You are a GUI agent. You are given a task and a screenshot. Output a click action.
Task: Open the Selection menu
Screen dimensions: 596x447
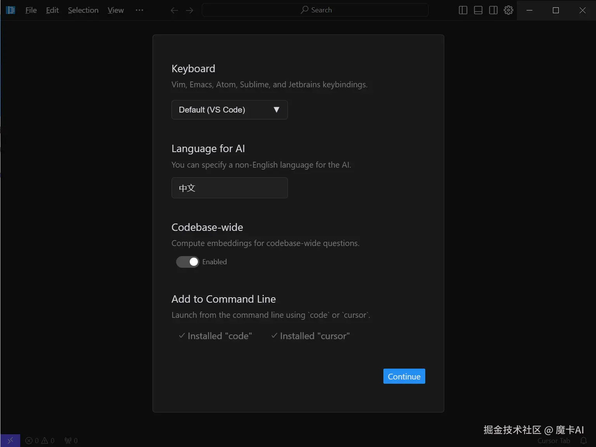click(83, 10)
